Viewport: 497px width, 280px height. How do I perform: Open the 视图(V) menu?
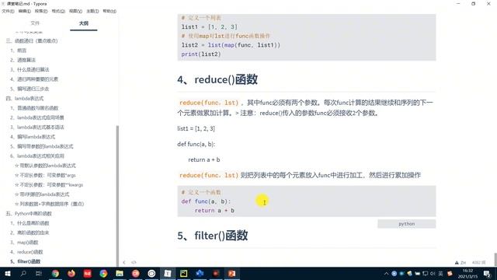click(75, 11)
